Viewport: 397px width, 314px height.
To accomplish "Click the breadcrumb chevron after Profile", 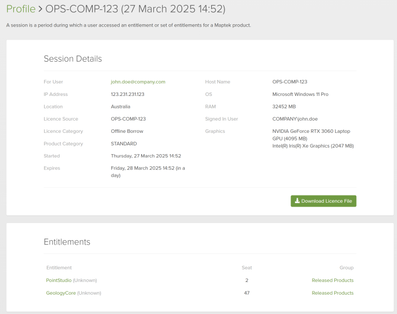I will pyautogui.click(x=40, y=9).
